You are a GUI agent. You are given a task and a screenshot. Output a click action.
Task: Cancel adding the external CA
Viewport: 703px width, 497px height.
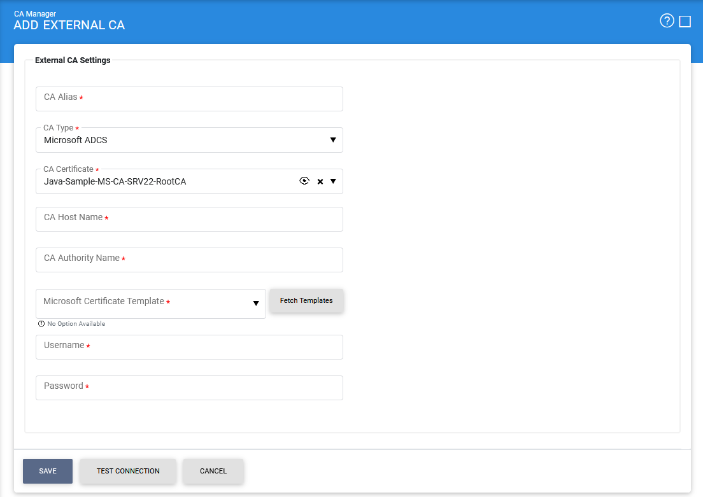click(x=213, y=471)
